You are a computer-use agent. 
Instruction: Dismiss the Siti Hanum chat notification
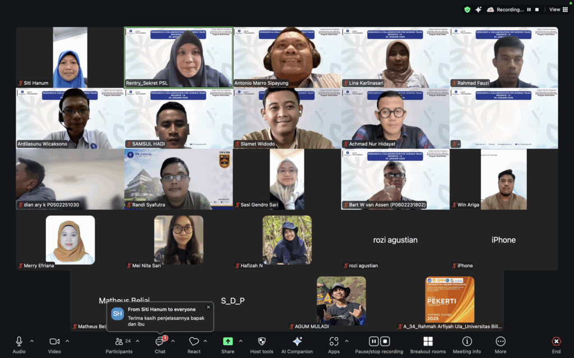click(209, 307)
